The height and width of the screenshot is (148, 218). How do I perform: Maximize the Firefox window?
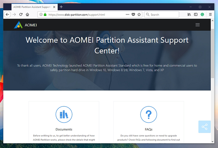(200, 7)
